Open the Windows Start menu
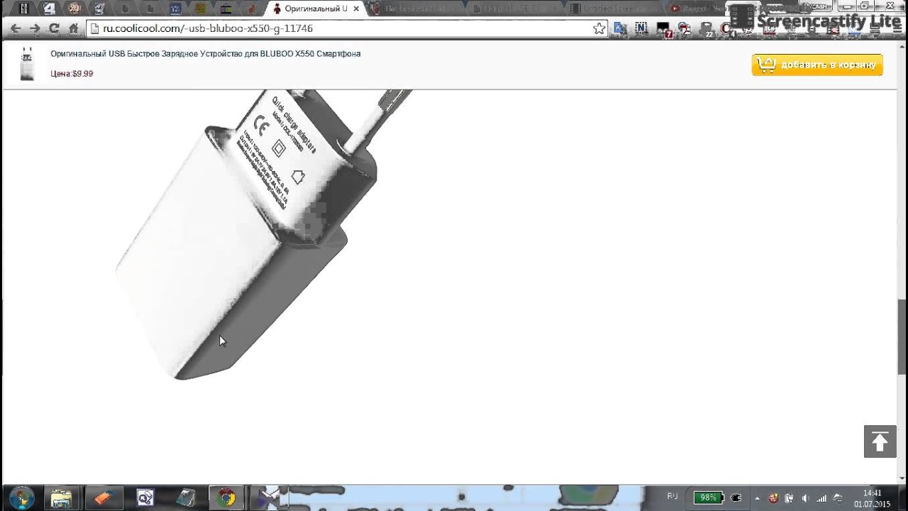This screenshot has height=511, width=908. 21,498
